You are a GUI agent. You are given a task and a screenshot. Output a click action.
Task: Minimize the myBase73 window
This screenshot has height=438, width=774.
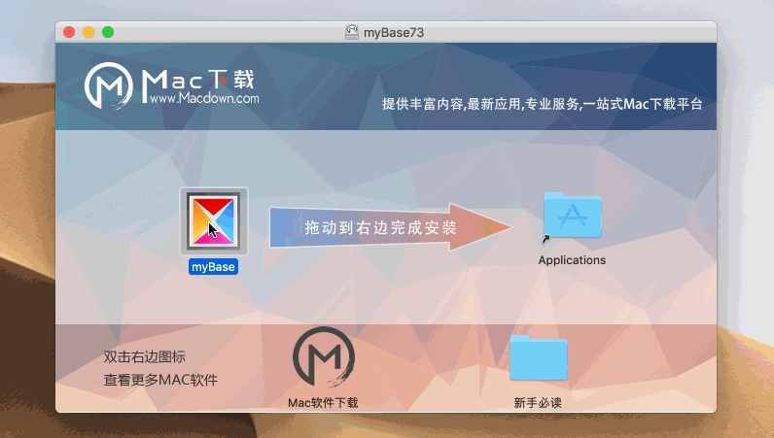point(88,32)
